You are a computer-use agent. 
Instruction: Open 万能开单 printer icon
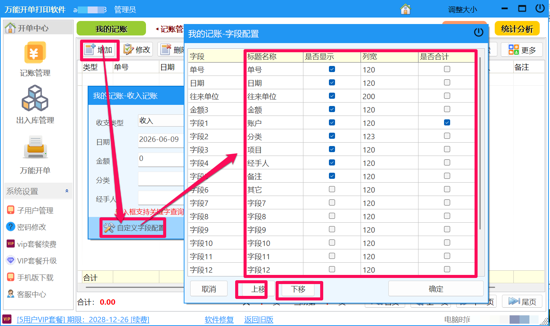pos(35,147)
